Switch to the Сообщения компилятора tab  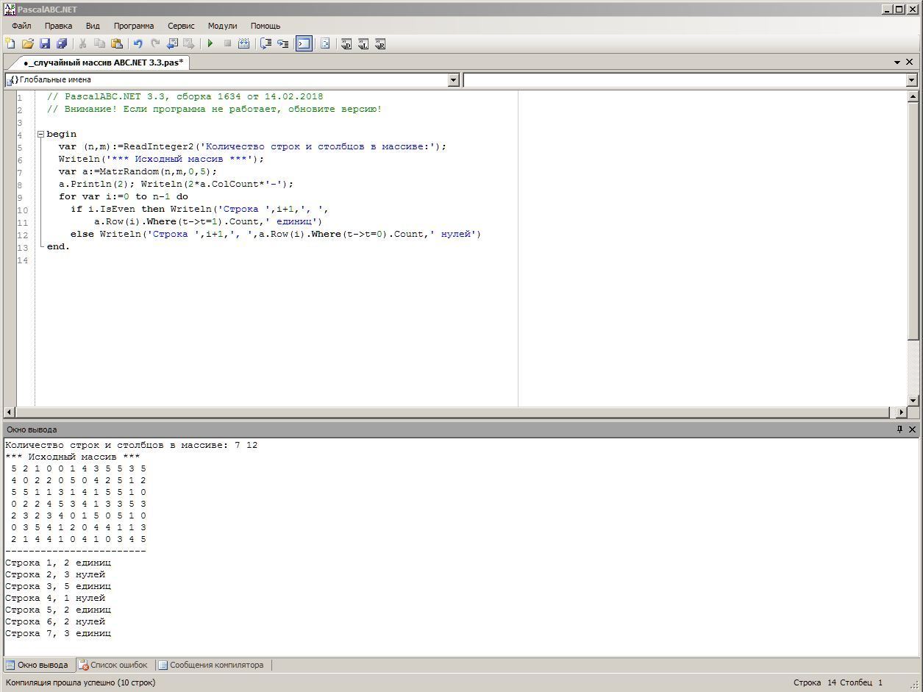pos(211,665)
